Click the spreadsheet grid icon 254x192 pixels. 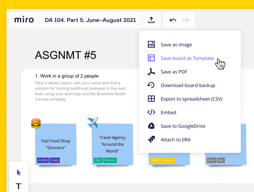[151, 99]
